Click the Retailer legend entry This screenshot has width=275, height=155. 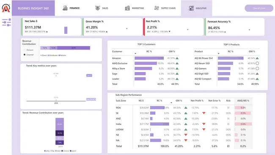click(x=63, y=55)
